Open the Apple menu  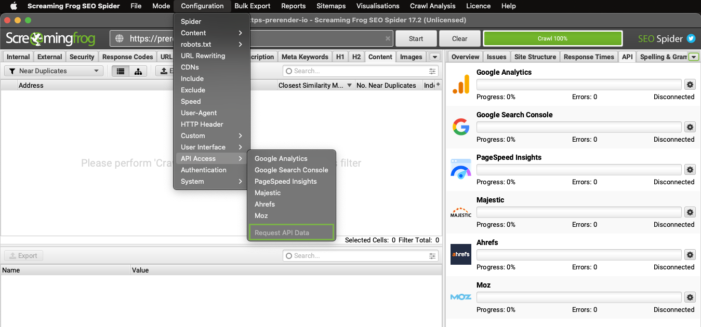point(14,6)
